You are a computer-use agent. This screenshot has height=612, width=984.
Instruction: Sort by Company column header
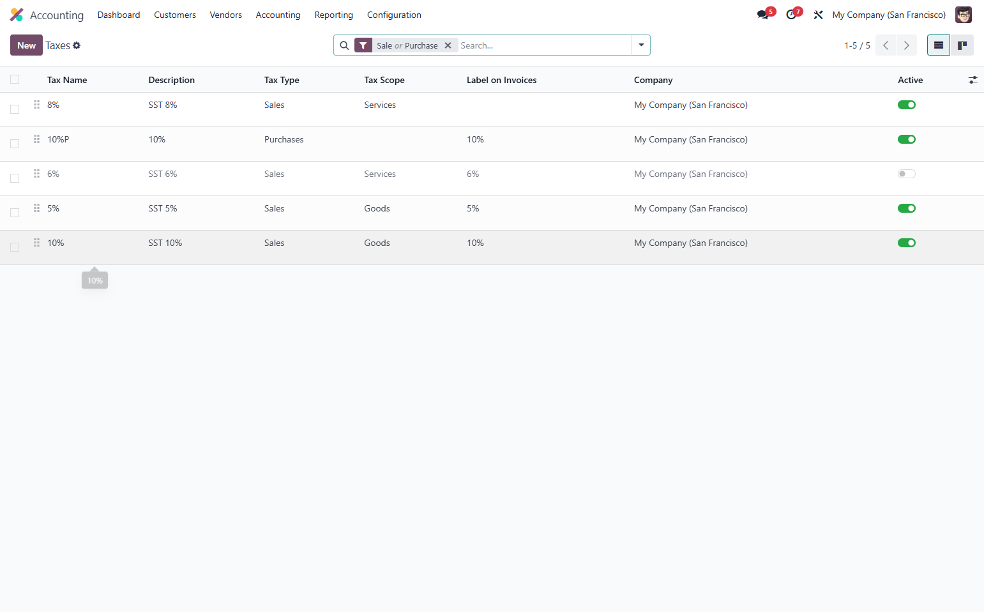pos(653,80)
